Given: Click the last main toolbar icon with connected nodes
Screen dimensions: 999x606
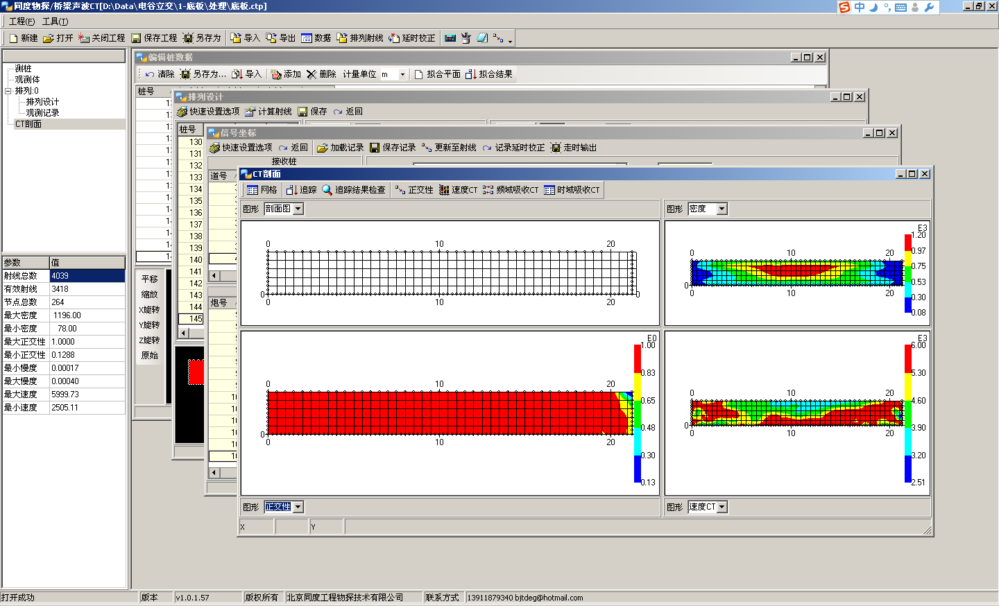Looking at the screenshot, I should [498, 38].
